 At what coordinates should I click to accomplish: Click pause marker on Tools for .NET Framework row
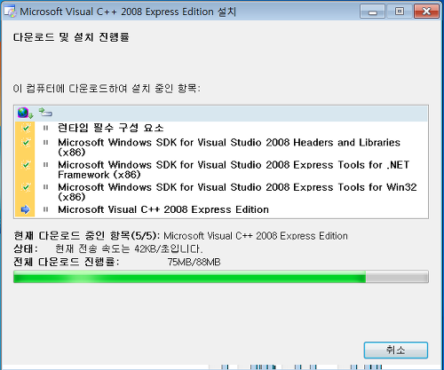coord(45,165)
